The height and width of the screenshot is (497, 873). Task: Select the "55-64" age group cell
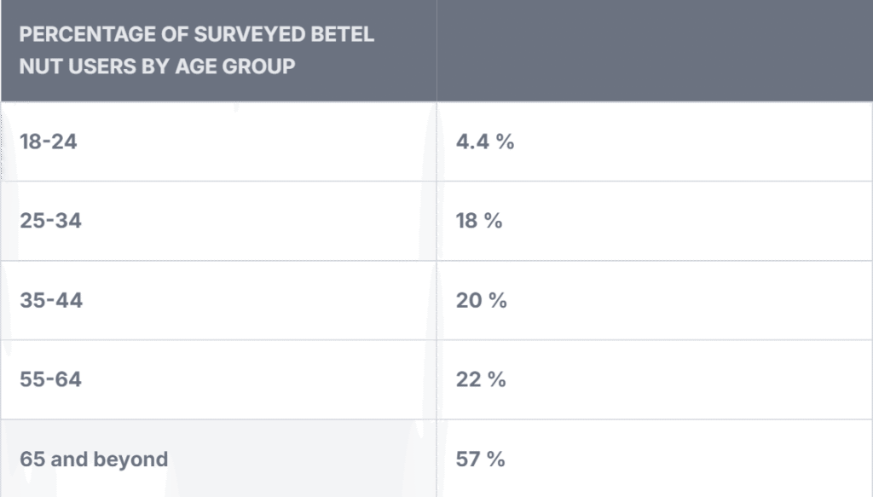click(50, 380)
